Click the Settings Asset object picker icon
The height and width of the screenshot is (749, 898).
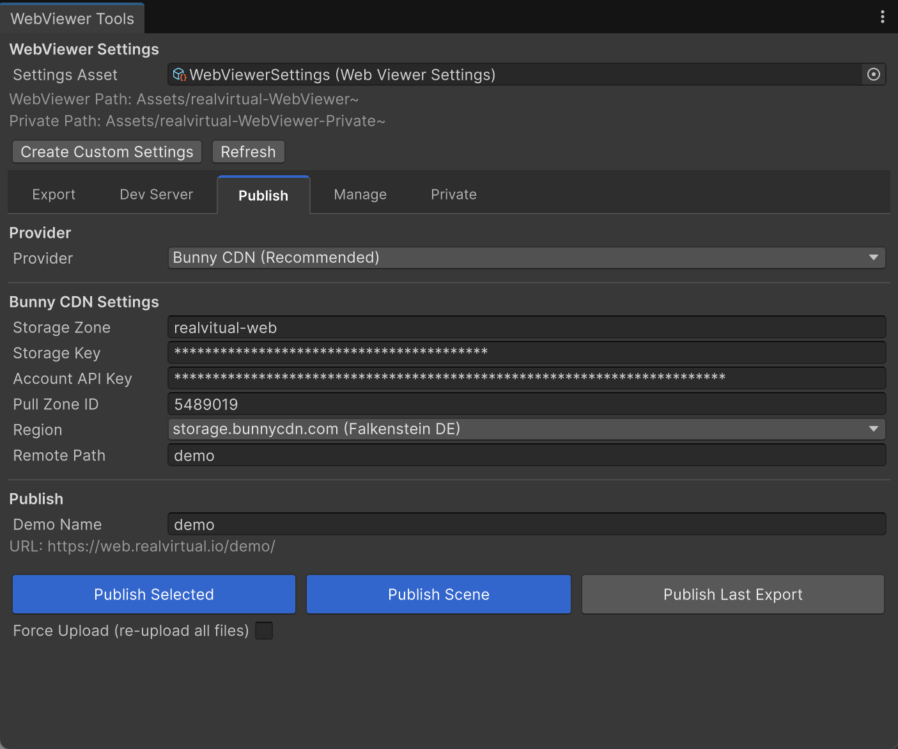click(x=873, y=75)
